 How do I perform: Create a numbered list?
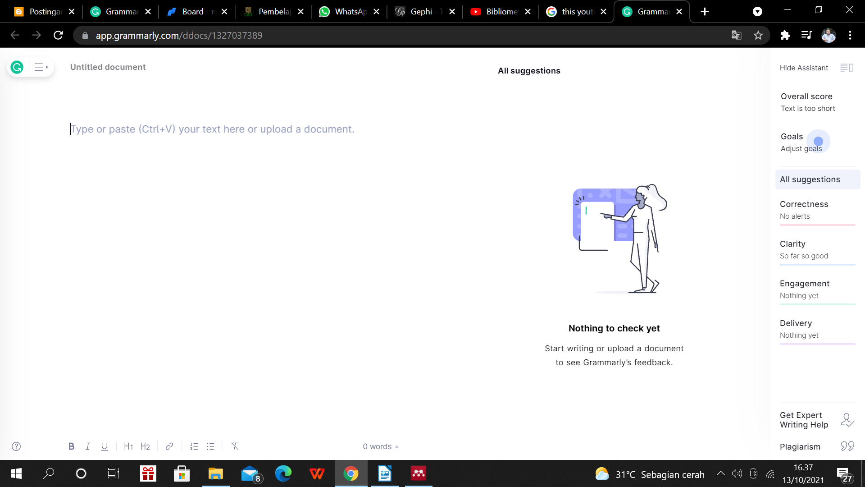coord(194,446)
